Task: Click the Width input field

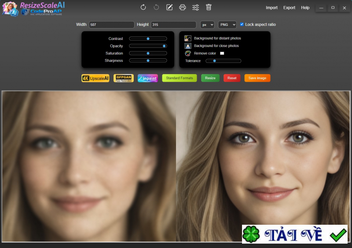Action: tap(112, 25)
